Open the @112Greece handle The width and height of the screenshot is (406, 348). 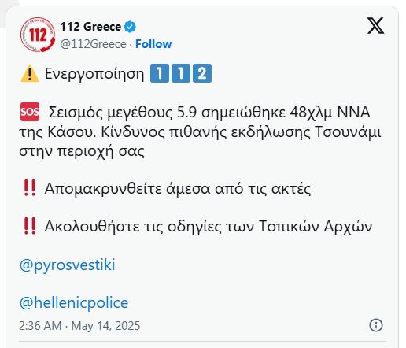tap(93, 44)
